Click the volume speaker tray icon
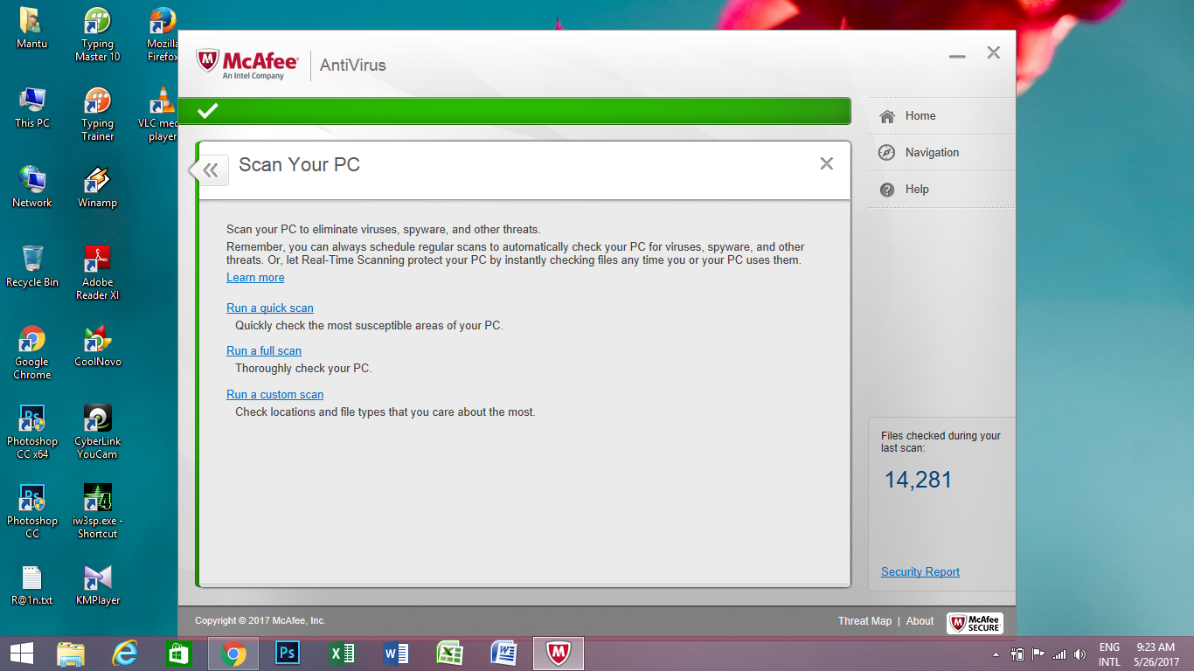The image size is (1194, 671). point(1079,654)
